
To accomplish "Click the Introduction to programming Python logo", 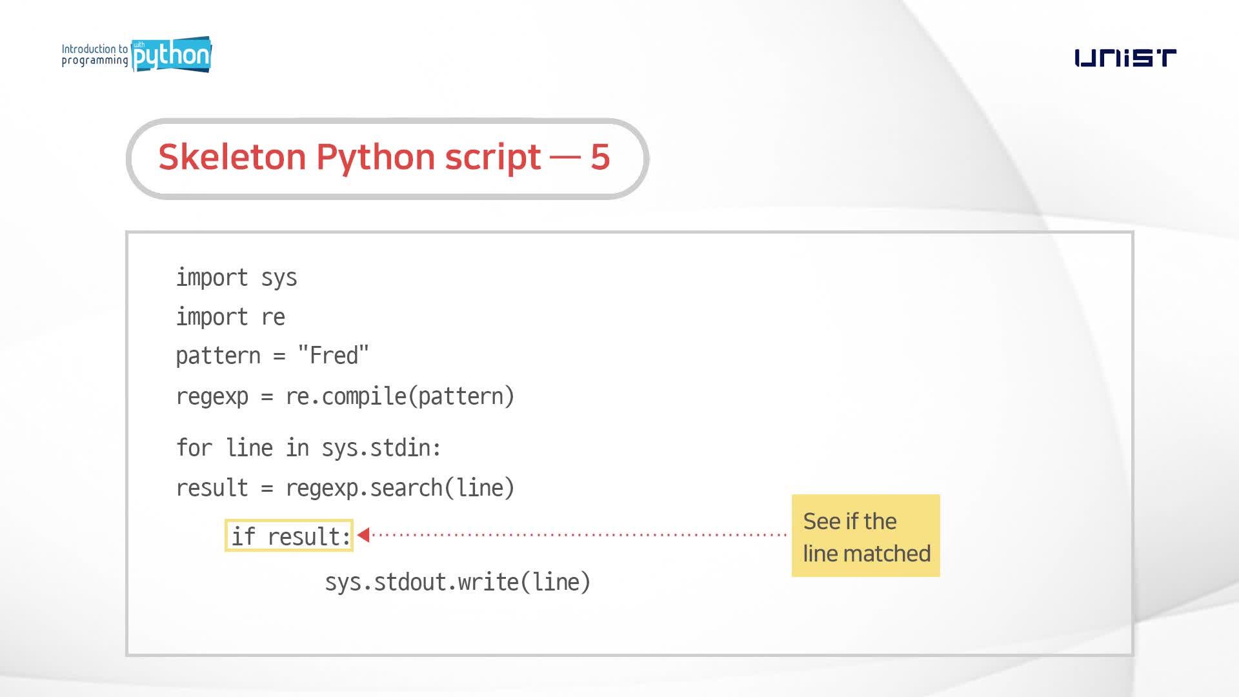I will (136, 55).
